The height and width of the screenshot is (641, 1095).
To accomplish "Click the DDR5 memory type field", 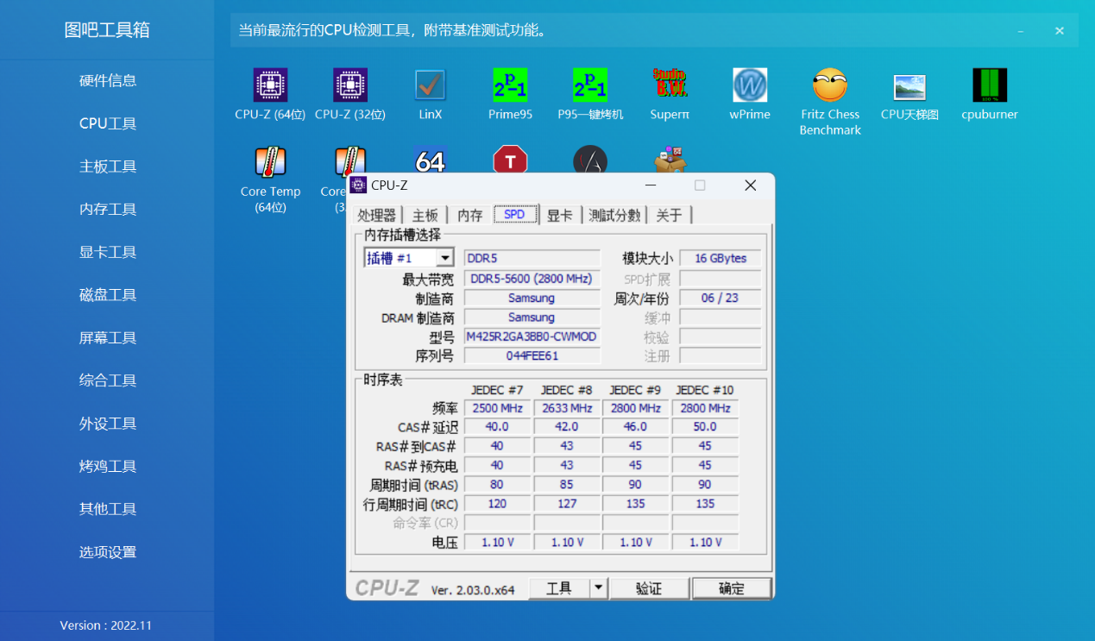I will (532, 258).
